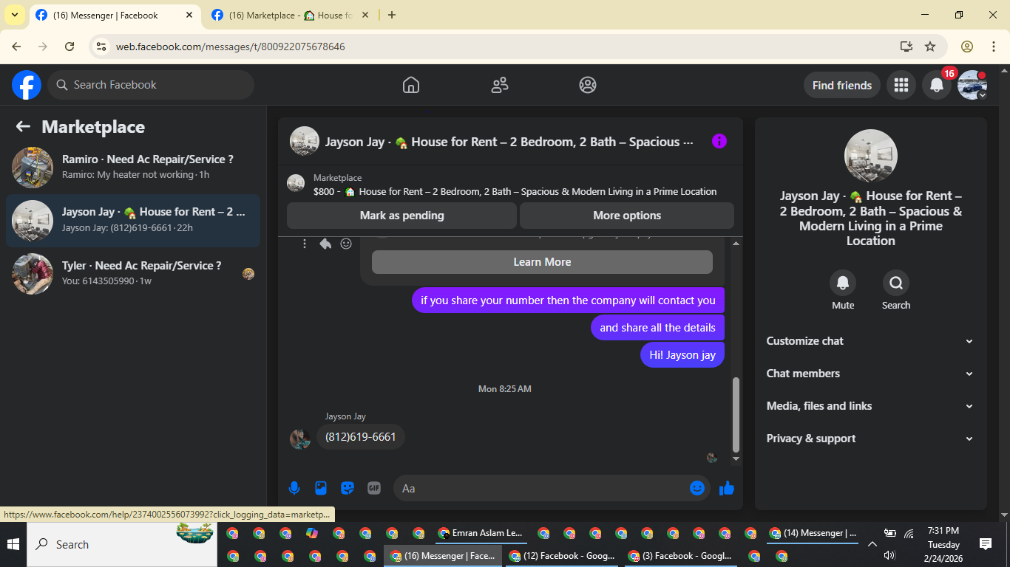Open Jayson Jay large profile thumbnail
The height and width of the screenshot is (567, 1010).
coord(871,156)
